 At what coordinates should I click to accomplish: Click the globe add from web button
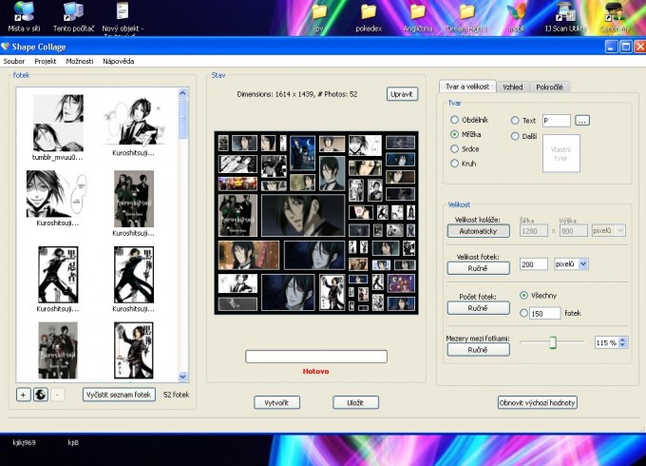40,395
